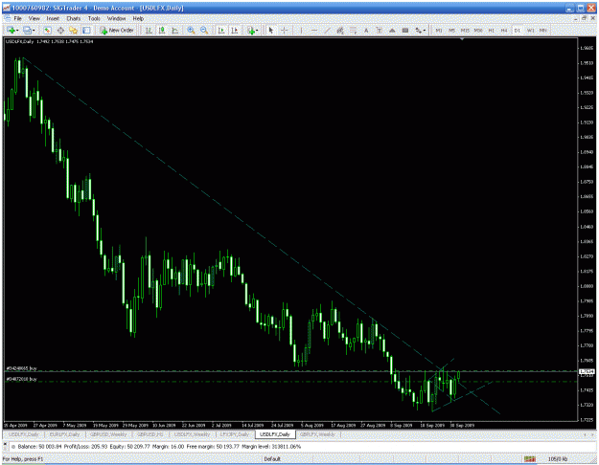This screenshot has width=599, height=465.
Task: Open the Tools menu
Action: click(x=94, y=18)
